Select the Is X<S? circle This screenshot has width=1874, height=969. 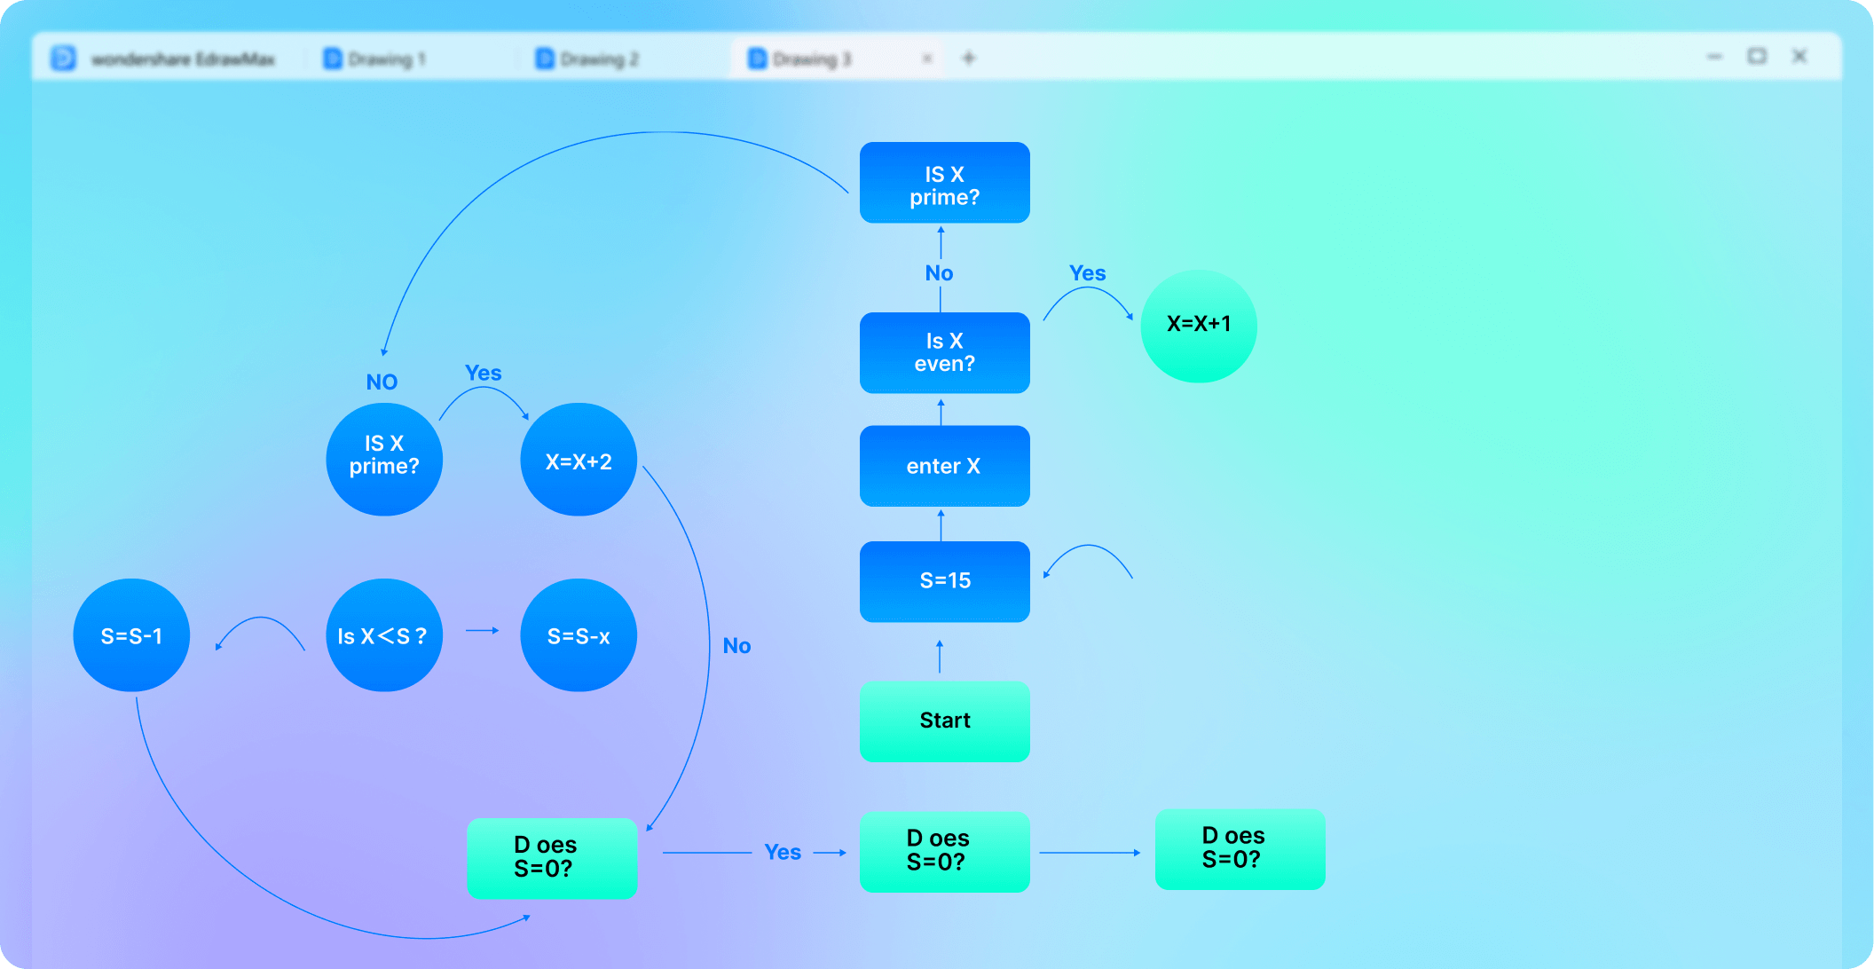(383, 635)
